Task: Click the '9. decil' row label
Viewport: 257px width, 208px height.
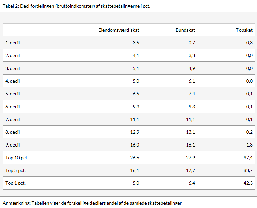Action: 12,145
